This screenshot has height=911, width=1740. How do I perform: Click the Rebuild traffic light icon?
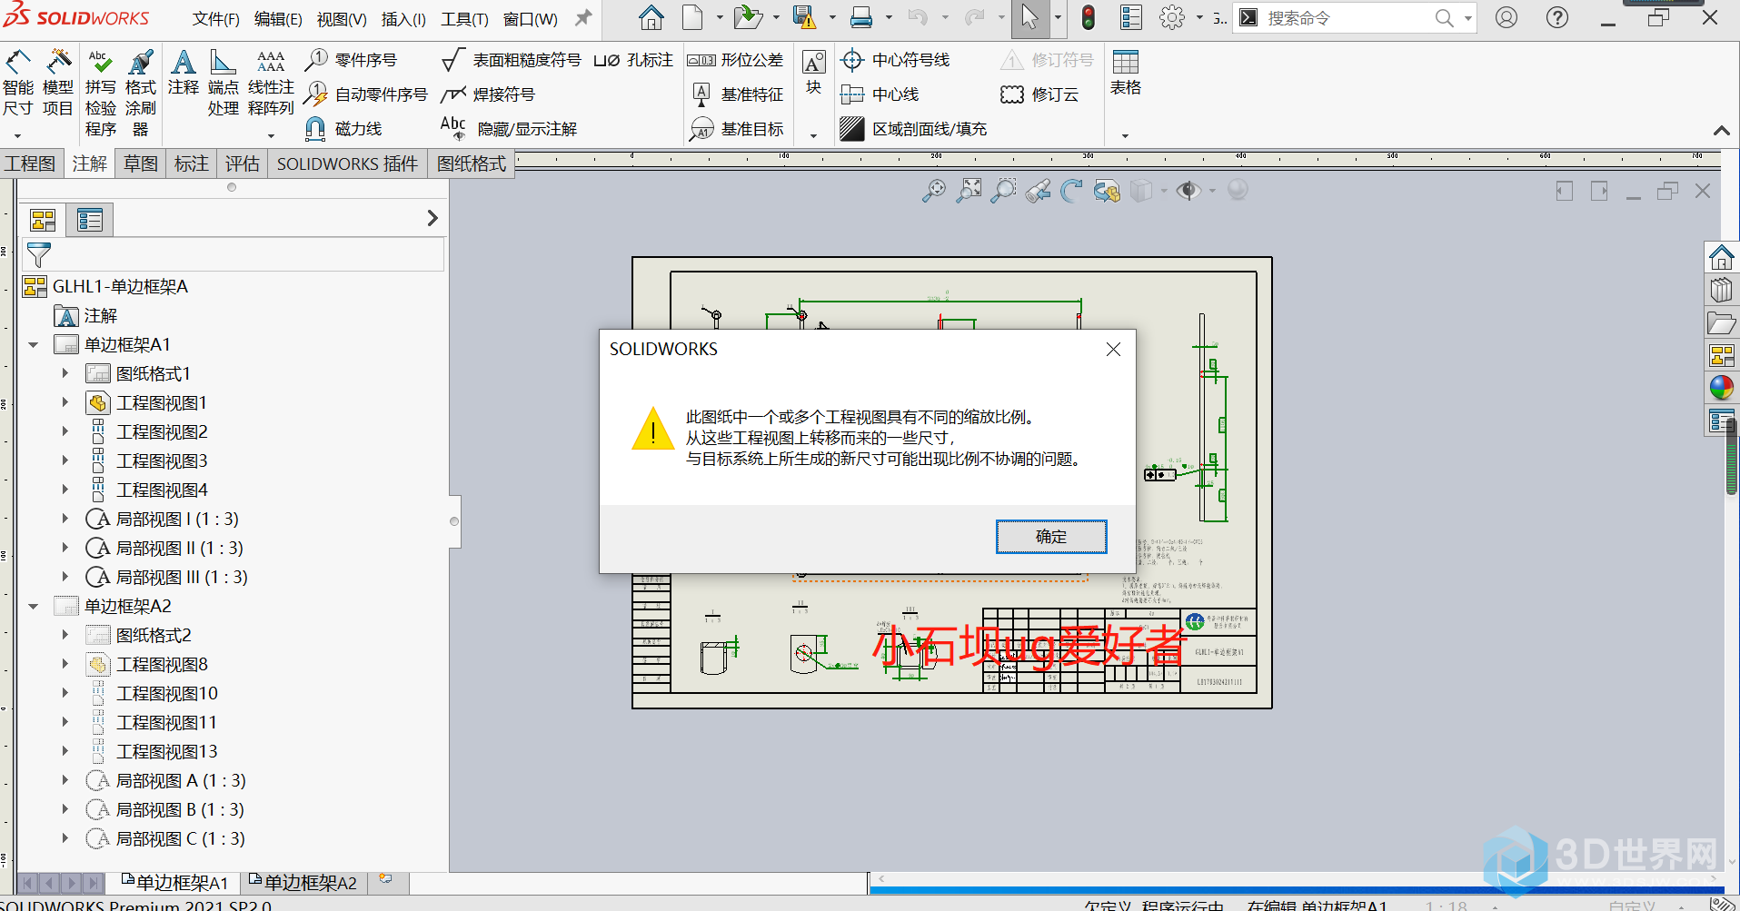click(x=1088, y=17)
